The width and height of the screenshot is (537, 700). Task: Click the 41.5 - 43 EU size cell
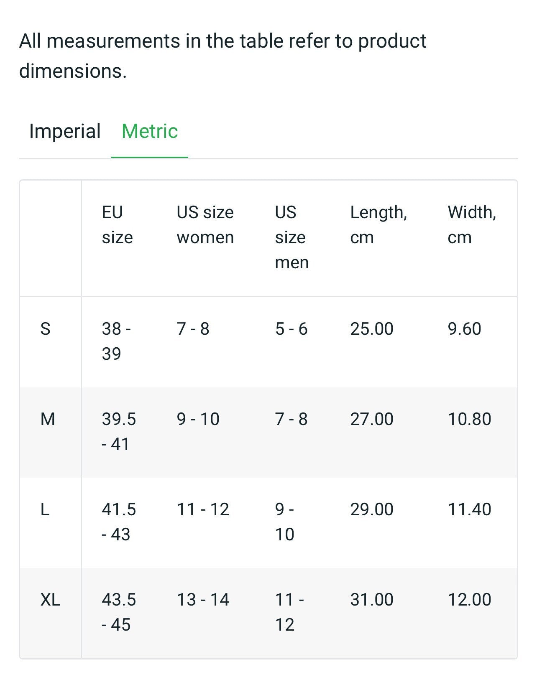coord(119,522)
